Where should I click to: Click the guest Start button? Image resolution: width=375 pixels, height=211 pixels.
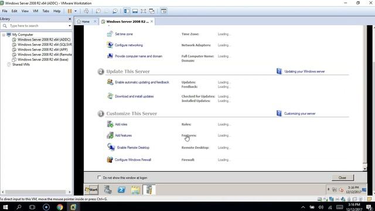pos(91,190)
